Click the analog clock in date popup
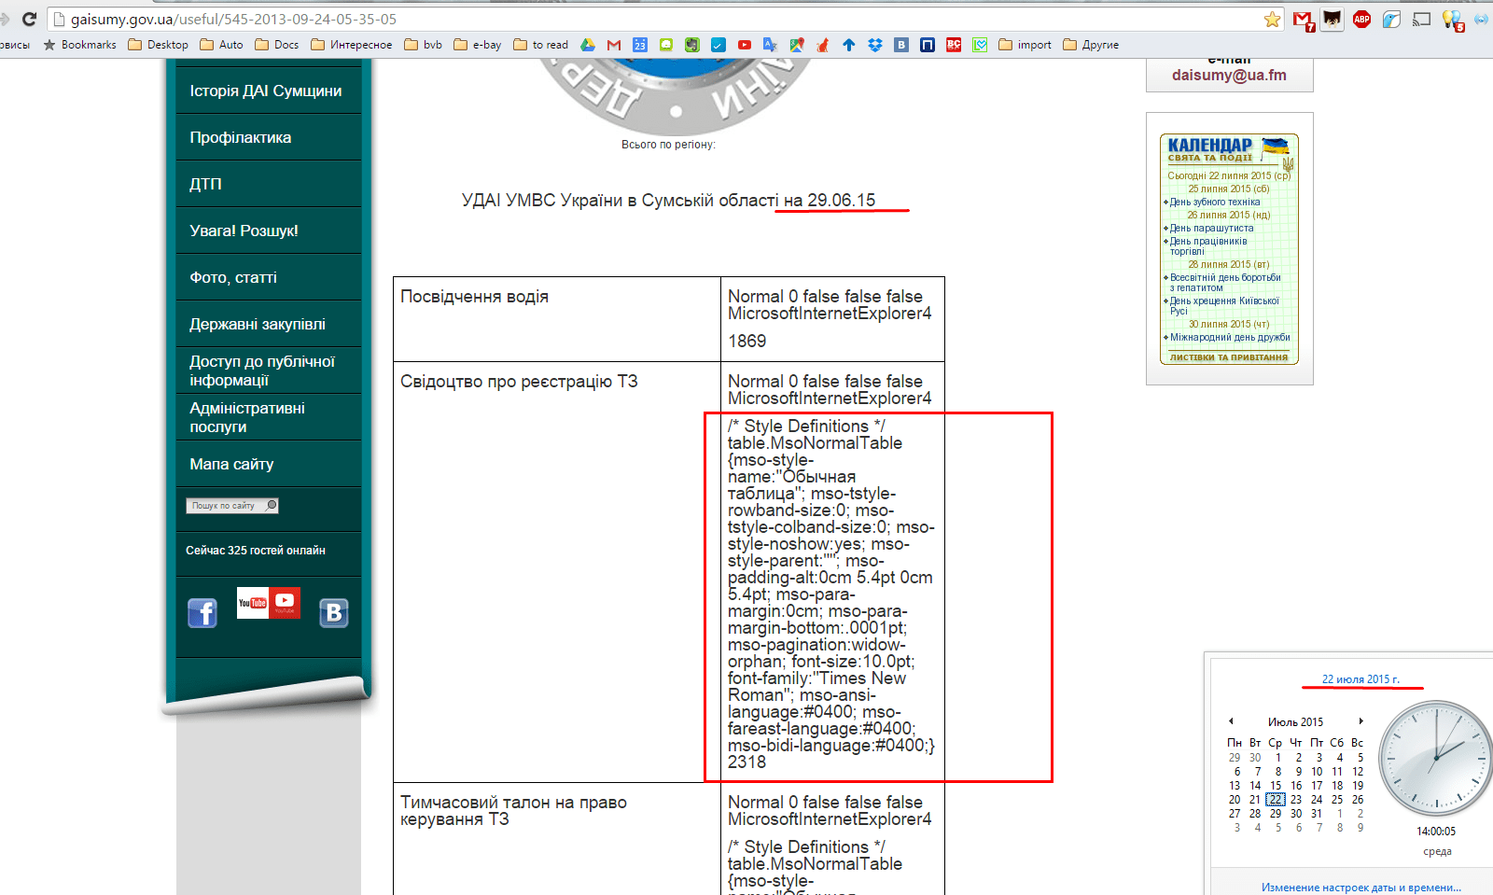Image resolution: width=1493 pixels, height=895 pixels. [1435, 758]
